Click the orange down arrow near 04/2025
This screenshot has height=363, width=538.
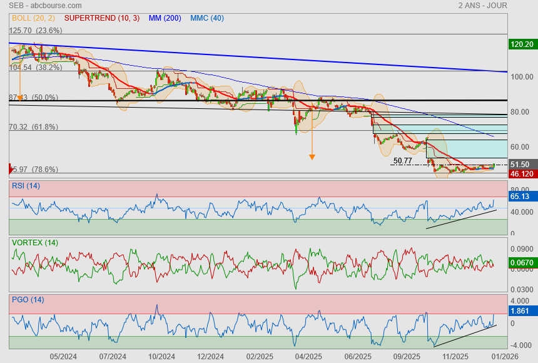point(312,156)
